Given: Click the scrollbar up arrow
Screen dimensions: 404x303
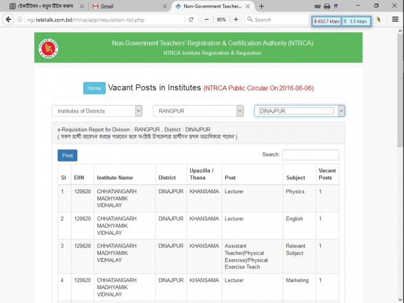Looking at the screenshot, I should coord(400,31).
